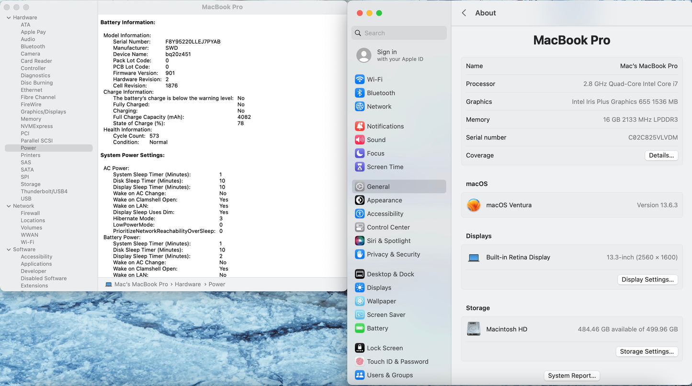692x386 pixels.
Task: Collapse the Hardware tree section
Action: [9, 18]
